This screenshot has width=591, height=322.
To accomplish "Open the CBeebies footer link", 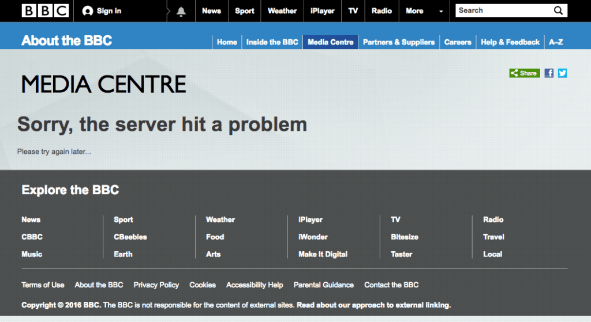I will (130, 237).
